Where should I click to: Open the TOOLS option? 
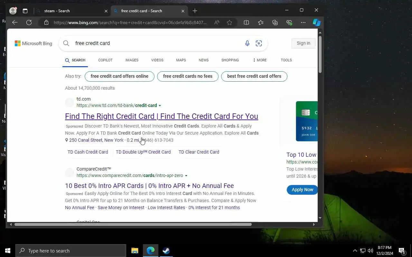286,60
